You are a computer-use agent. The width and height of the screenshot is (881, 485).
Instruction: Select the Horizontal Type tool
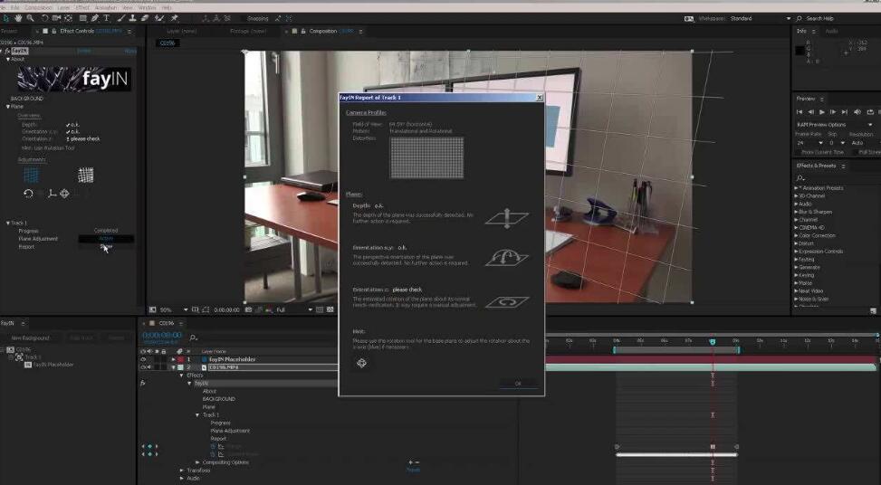pyautogui.click(x=106, y=18)
